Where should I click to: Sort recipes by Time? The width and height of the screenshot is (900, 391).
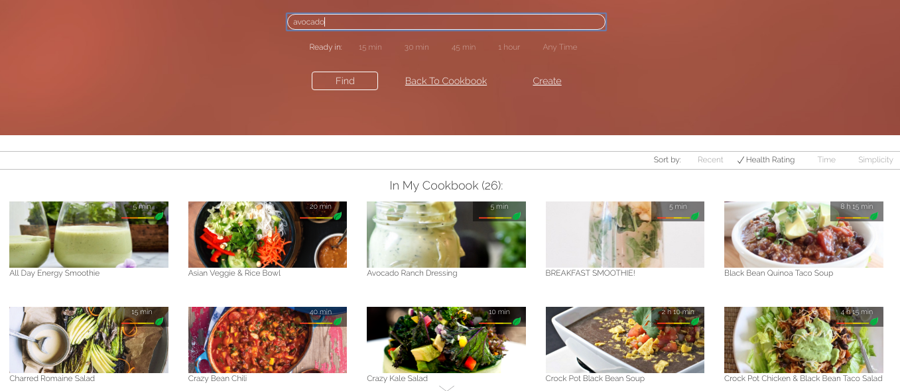coord(826,160)
